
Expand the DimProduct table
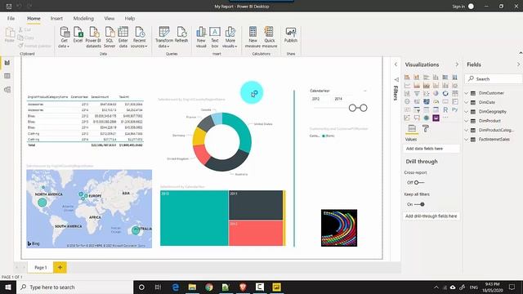[467, 121]
